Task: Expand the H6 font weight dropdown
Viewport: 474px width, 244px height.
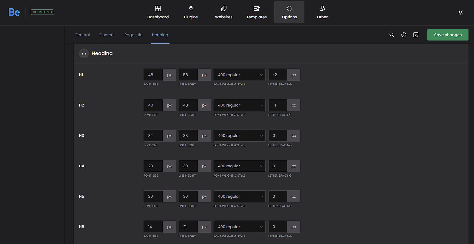Action: click(x=239, y=227)
